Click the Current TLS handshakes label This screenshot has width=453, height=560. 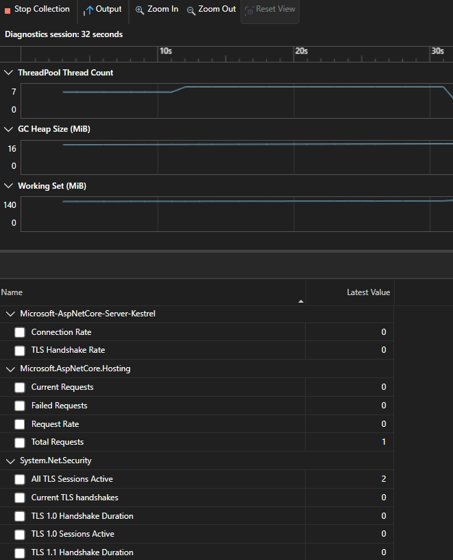75,498
